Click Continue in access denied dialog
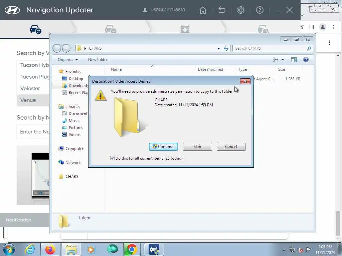Image resolution: width=342 pixels, height=256 pixels. [163, 147]
